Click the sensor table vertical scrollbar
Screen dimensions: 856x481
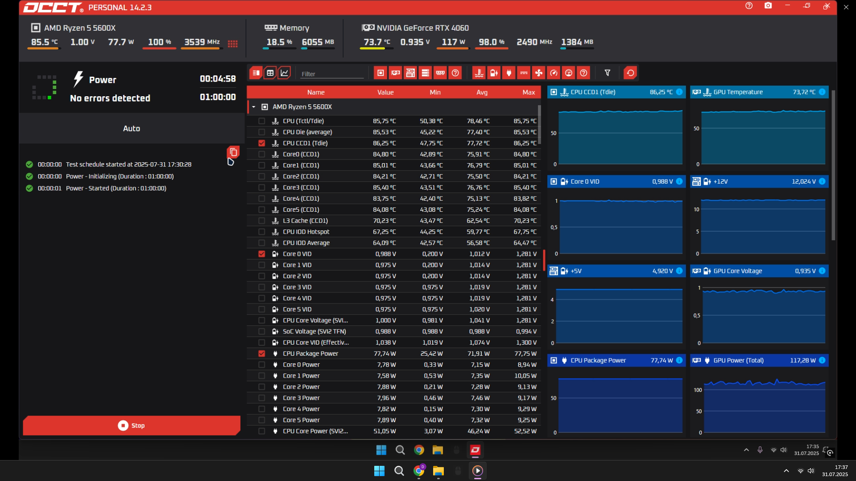(539, 125)
